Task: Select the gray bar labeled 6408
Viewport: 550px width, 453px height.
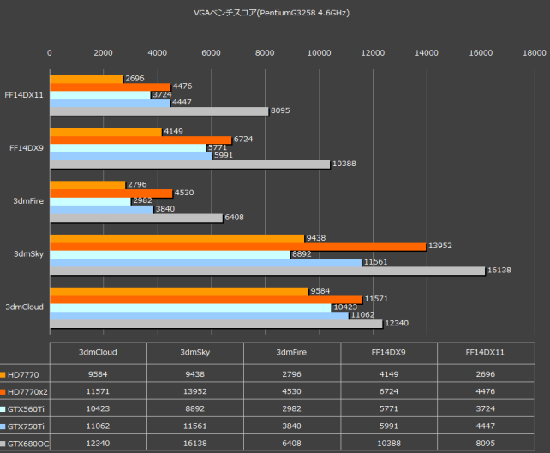Action: click(x=136, y=218)
